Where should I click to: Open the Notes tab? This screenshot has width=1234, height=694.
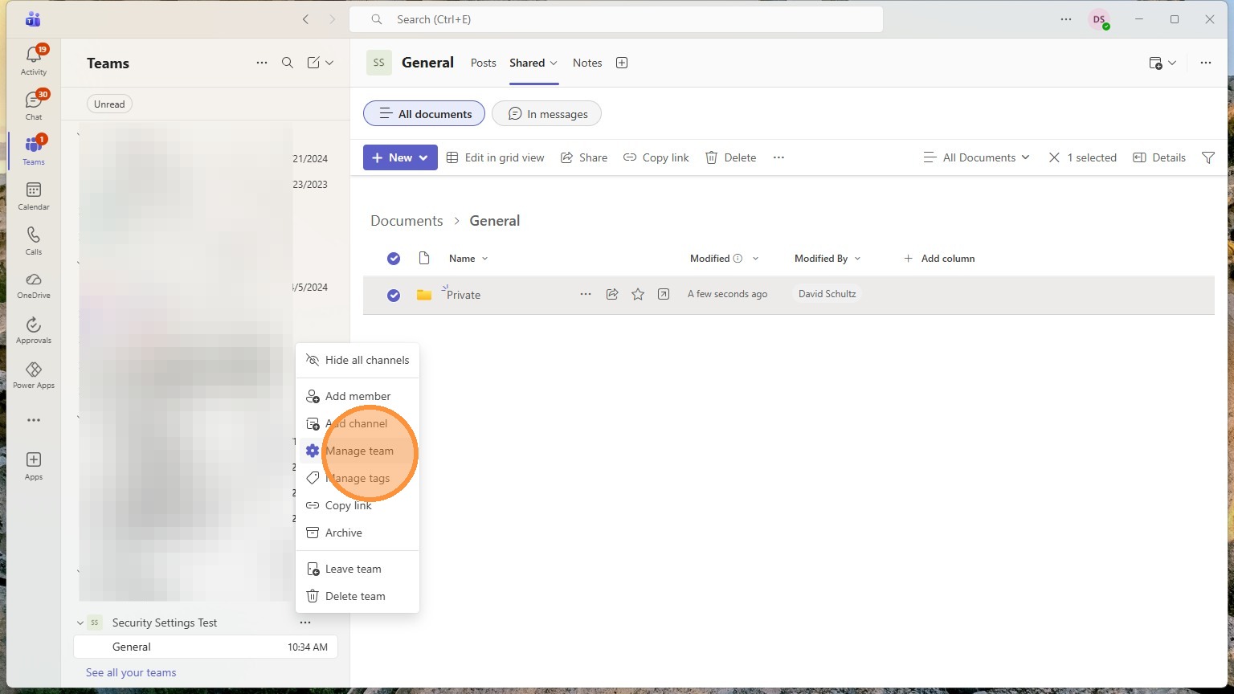pyautogui.click(x=587, y=63)
